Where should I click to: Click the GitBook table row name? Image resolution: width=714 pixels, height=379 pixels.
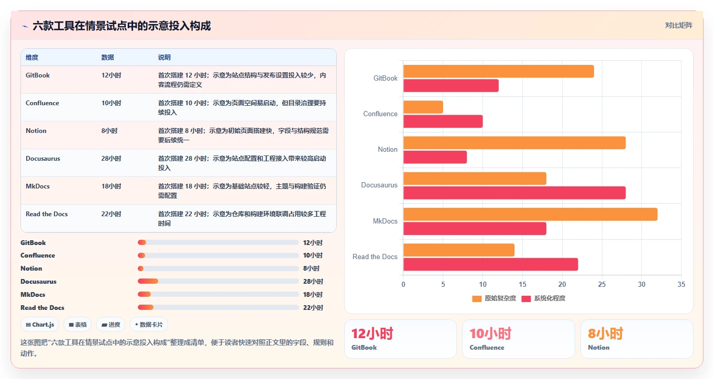coord(38,75)
